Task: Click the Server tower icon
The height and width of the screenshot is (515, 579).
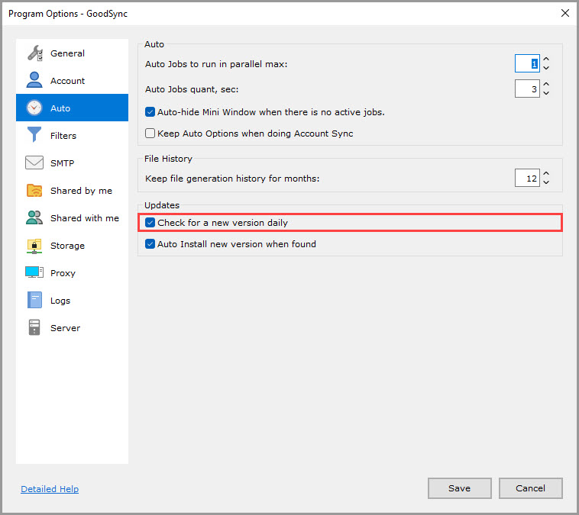Action: pos(34,327)
